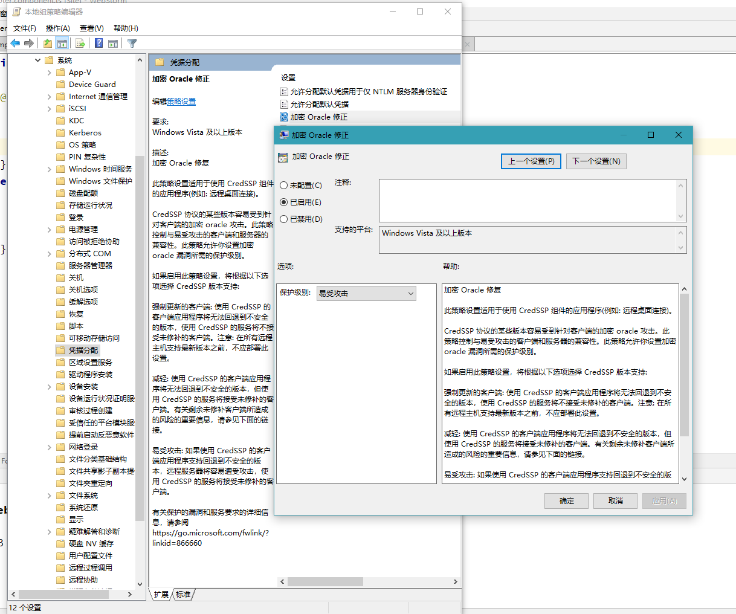Open the 保护级别 dropdown showing 易受攻击
The width and height of the screenshot is (736, 614).
pos(367,293)
